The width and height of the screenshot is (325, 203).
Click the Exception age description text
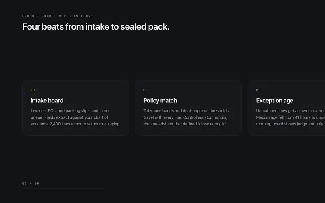(290, 117)
